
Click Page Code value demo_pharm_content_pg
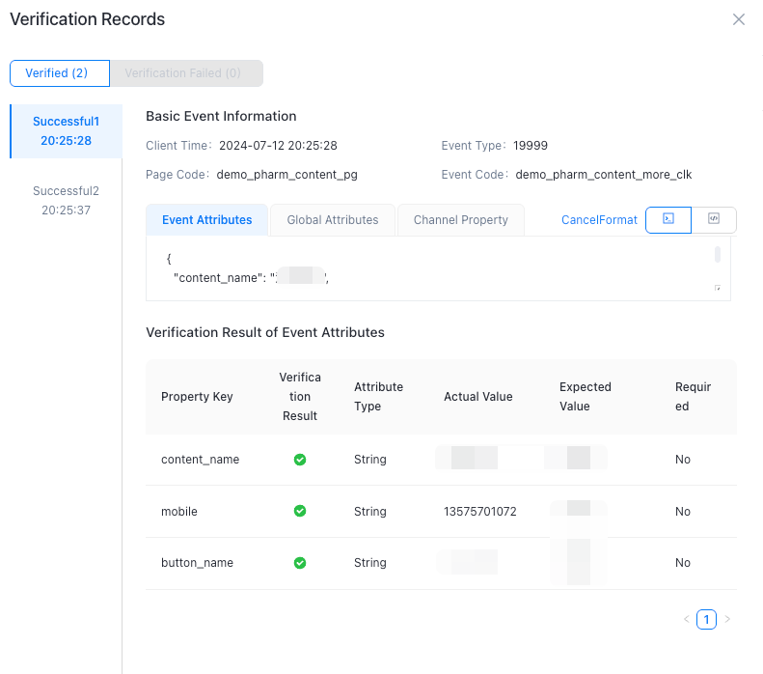287,175
